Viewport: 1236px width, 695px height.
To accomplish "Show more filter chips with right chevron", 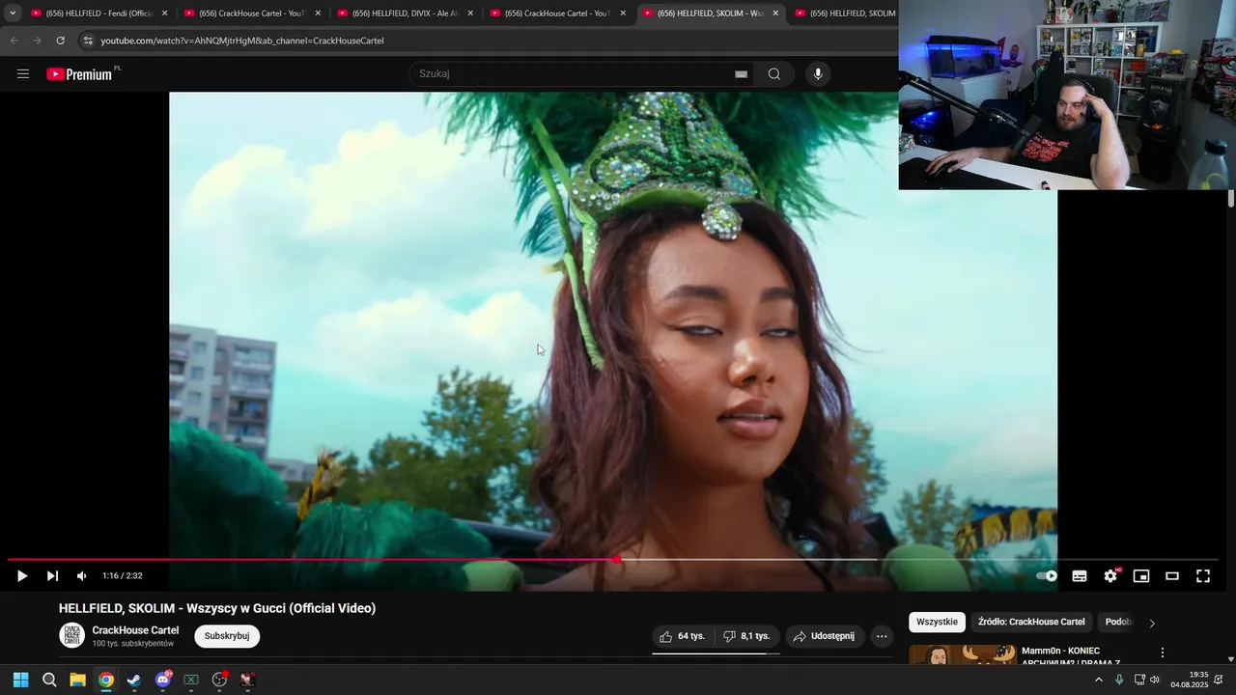I will pyautogui.click(x=1152, y=623).
